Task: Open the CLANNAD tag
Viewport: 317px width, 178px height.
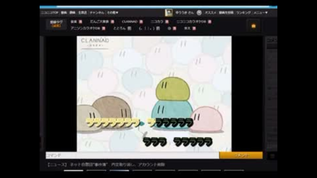Action: tap(129, 22)
